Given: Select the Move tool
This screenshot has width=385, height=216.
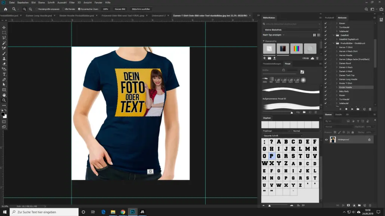Looking at the screenshot, I should click(x=4, y=28).
